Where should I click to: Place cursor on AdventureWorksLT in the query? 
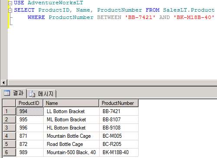55,3
